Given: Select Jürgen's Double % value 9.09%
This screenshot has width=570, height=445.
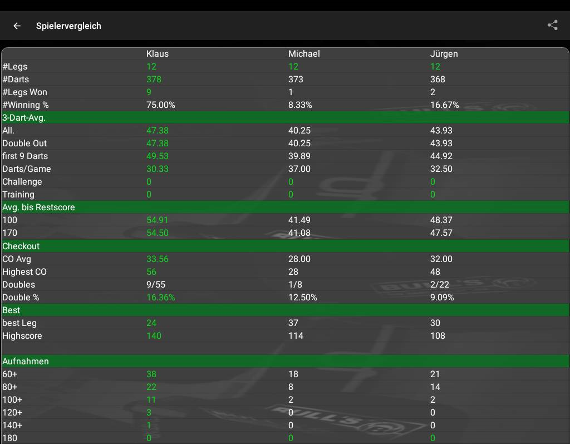Looking at the screenshot, I should (x=442, y=298).
